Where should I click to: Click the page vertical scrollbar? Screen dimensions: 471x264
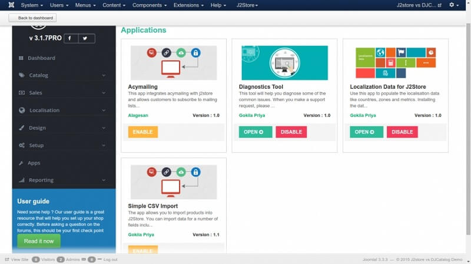click(x=468, y=129)
